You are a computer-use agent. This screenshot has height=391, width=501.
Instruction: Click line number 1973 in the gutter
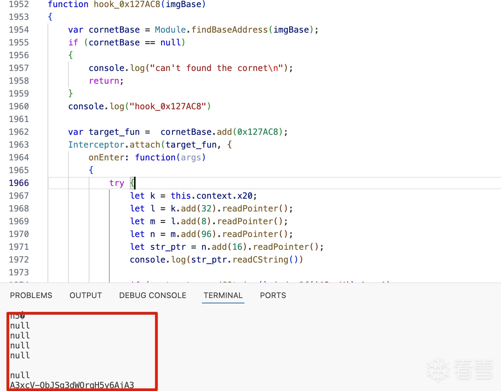(19, 272)
